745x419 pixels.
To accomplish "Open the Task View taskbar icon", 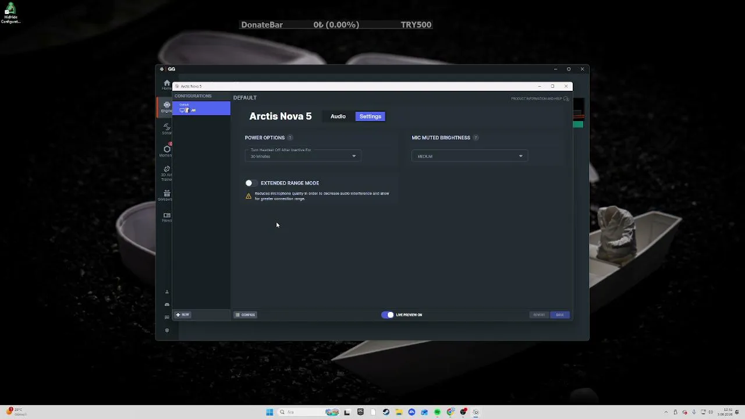I will 347,412.
